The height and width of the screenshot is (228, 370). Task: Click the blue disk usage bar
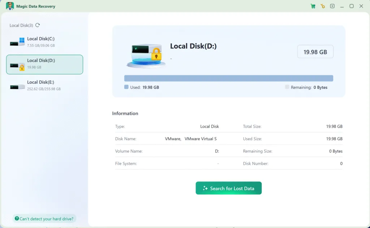pos(229,78)
